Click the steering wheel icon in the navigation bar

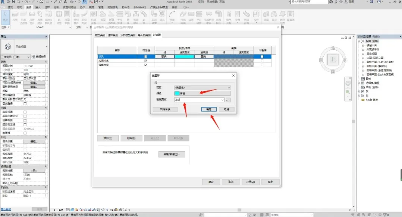(x=348, y=83)
